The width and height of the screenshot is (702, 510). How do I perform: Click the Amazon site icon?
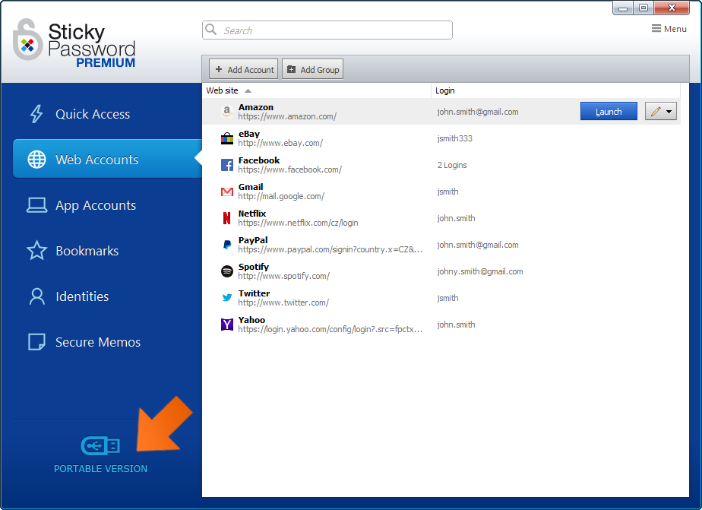point(227,112)
